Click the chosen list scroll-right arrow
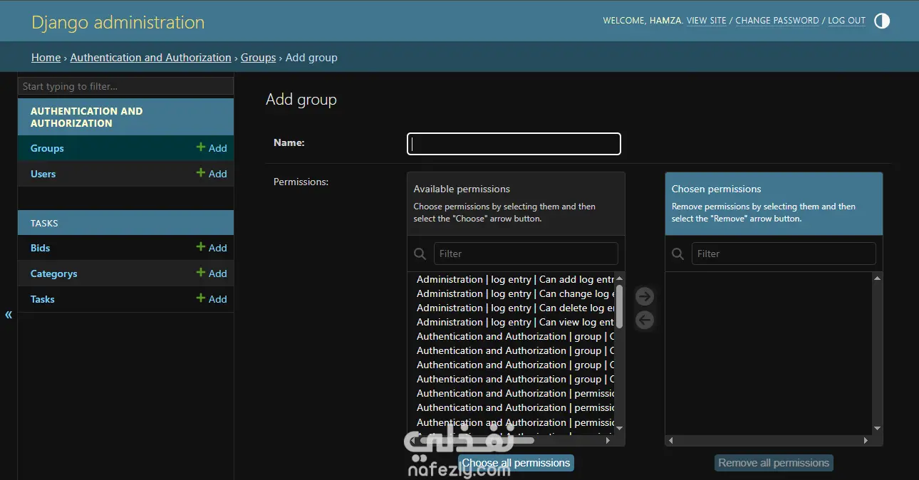The height and width of the screenshot is (480, 919). coord(866,440)
